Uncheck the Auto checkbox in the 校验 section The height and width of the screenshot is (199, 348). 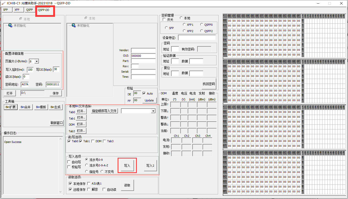(143, 94)
